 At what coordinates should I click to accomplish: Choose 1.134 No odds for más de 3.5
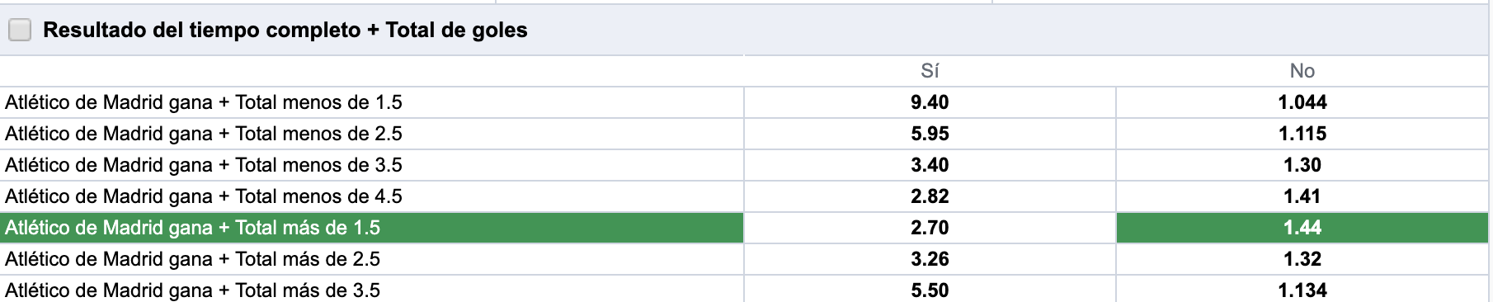(1302, 290)
